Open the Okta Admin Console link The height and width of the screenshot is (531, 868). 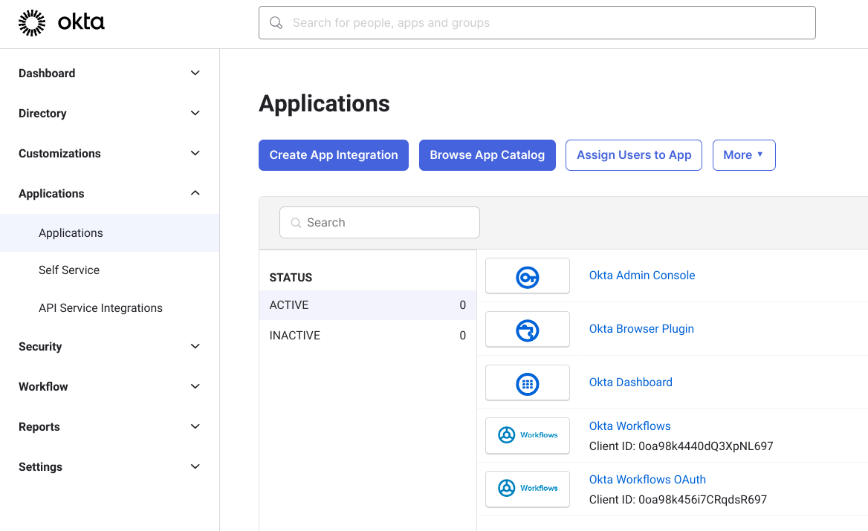tap(642, 276)
